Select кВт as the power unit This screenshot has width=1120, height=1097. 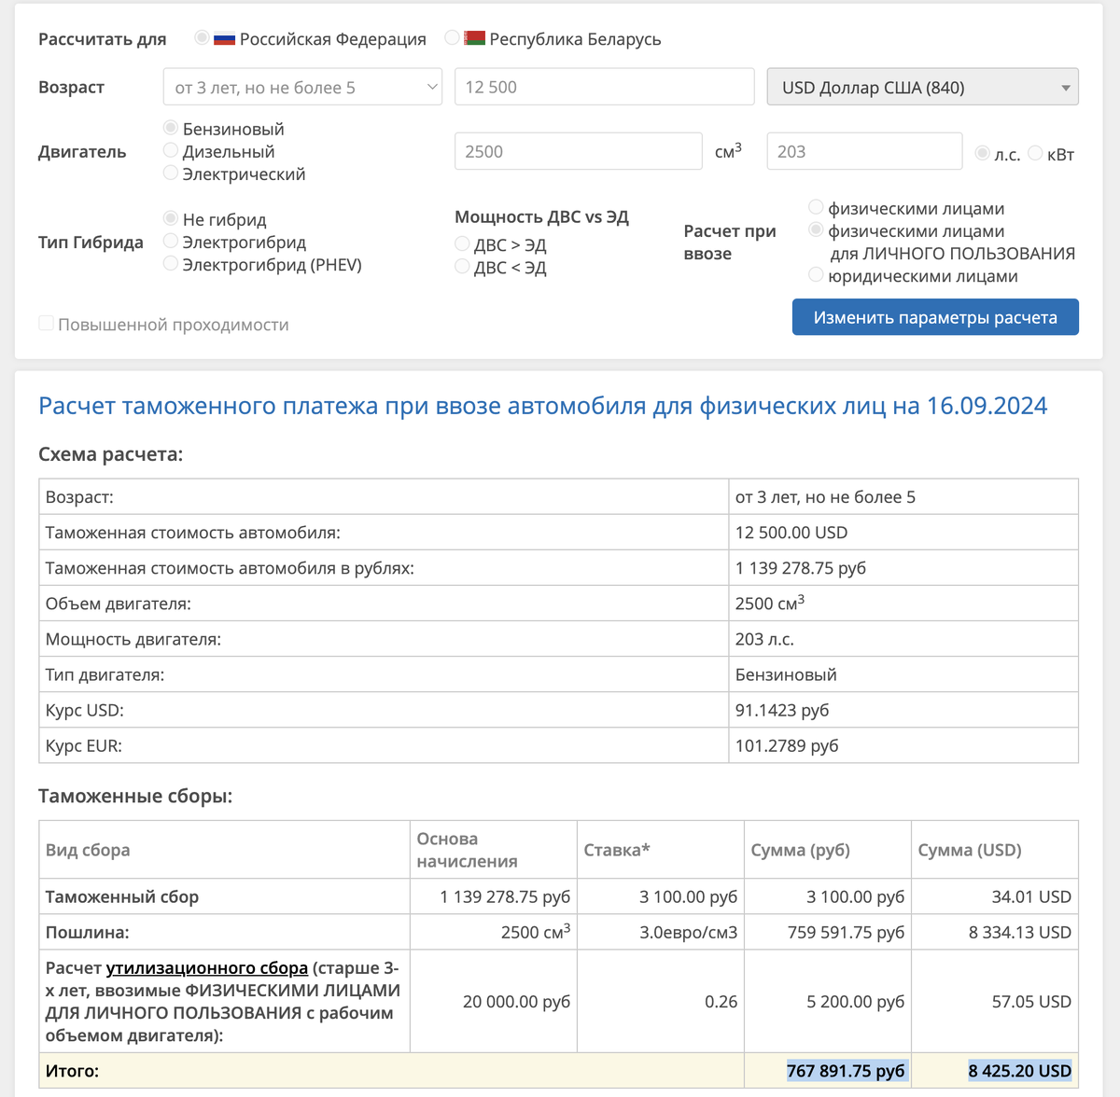point(1035,153)
